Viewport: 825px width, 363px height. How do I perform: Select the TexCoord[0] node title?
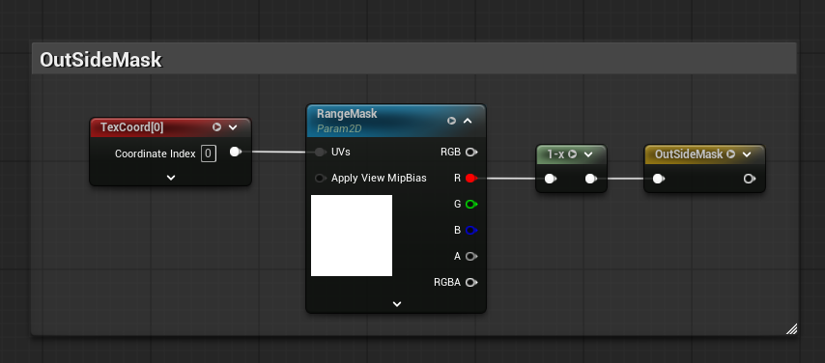(x=132, y=127)
